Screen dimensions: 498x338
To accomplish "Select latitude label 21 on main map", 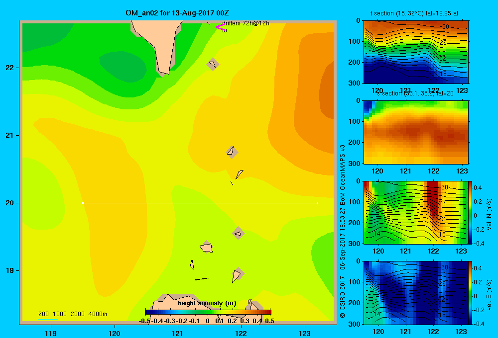I will (10, 135).
